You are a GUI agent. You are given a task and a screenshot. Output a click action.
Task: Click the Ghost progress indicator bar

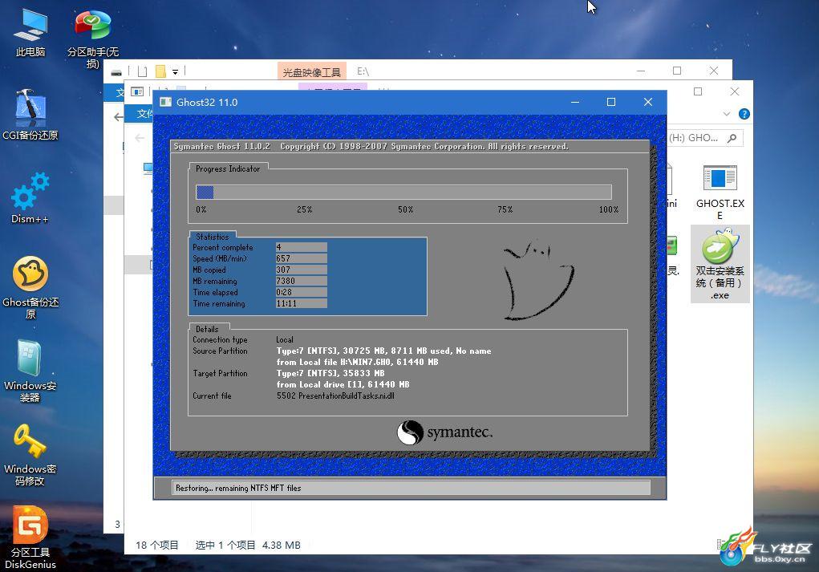403,193
